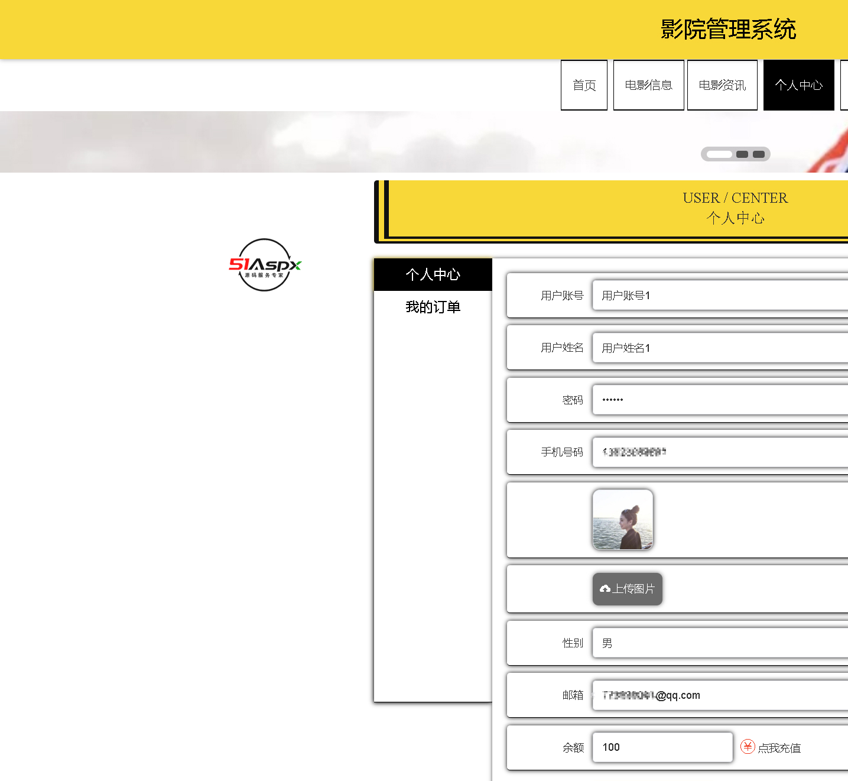Open the 首页 navigation tab
The width and height of the screenshot is (848, 781).
coord(584,85)
